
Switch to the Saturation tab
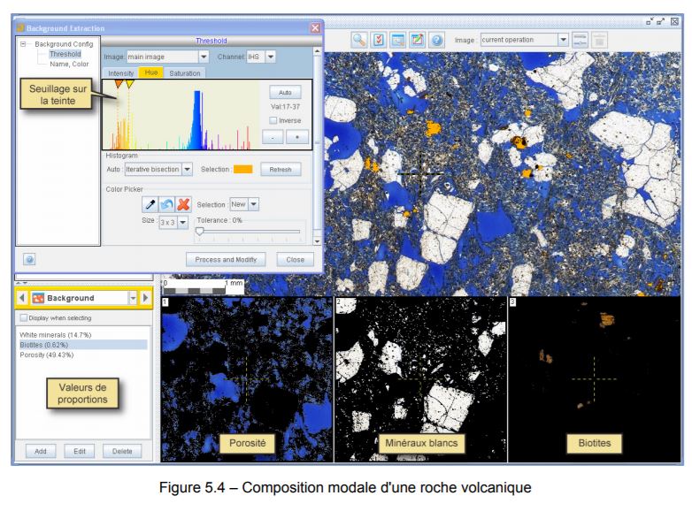184,73
